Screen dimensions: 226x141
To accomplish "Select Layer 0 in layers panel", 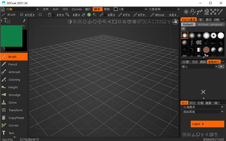I will (x=208, y=124).
